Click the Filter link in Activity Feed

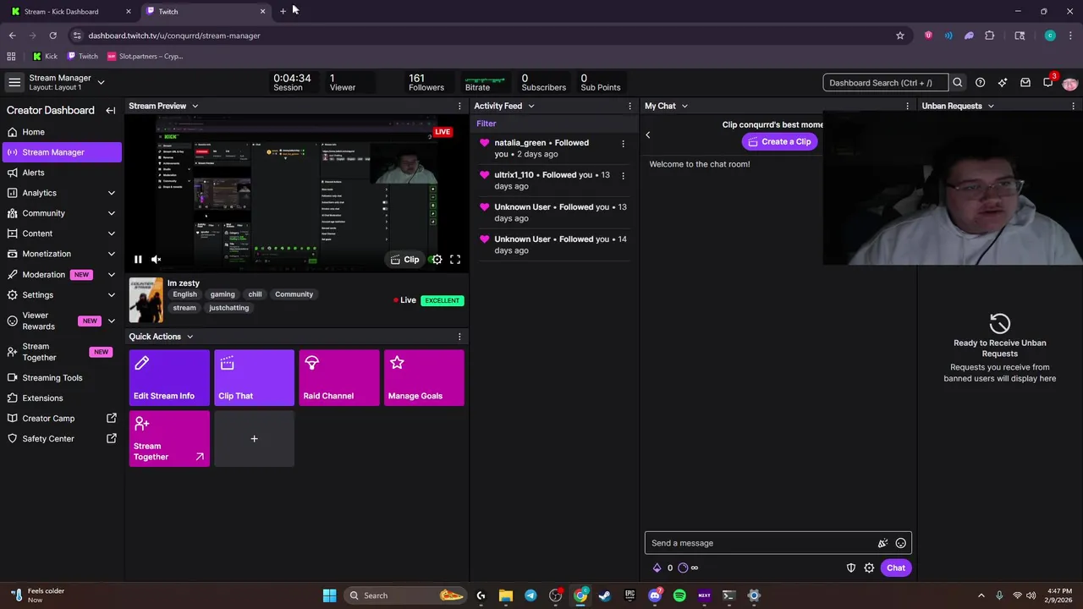point(486,123)
